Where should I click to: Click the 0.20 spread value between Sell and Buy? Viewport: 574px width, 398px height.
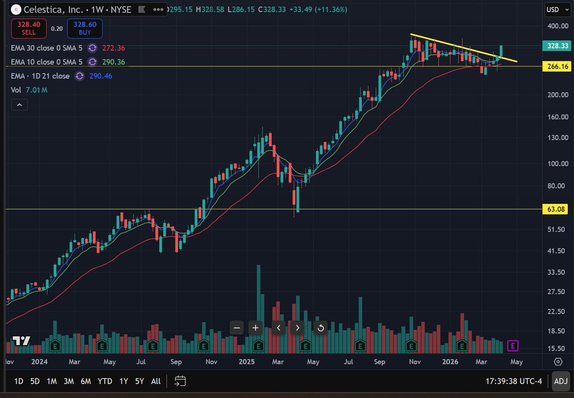[x=57, y=28]
